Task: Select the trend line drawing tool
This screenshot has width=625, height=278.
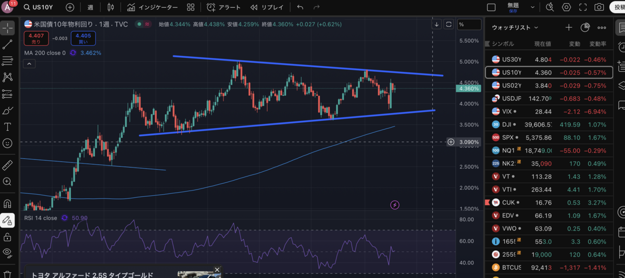Action: [x=7, y=45]
